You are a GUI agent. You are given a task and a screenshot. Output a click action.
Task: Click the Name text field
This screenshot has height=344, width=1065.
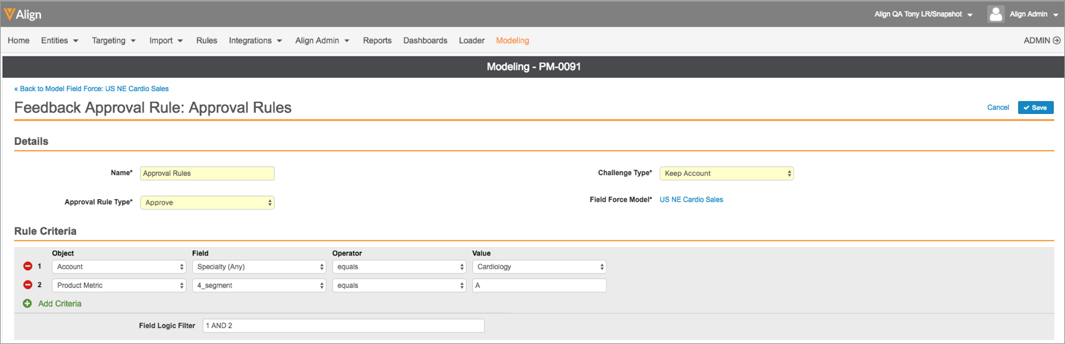click(207, 174)
